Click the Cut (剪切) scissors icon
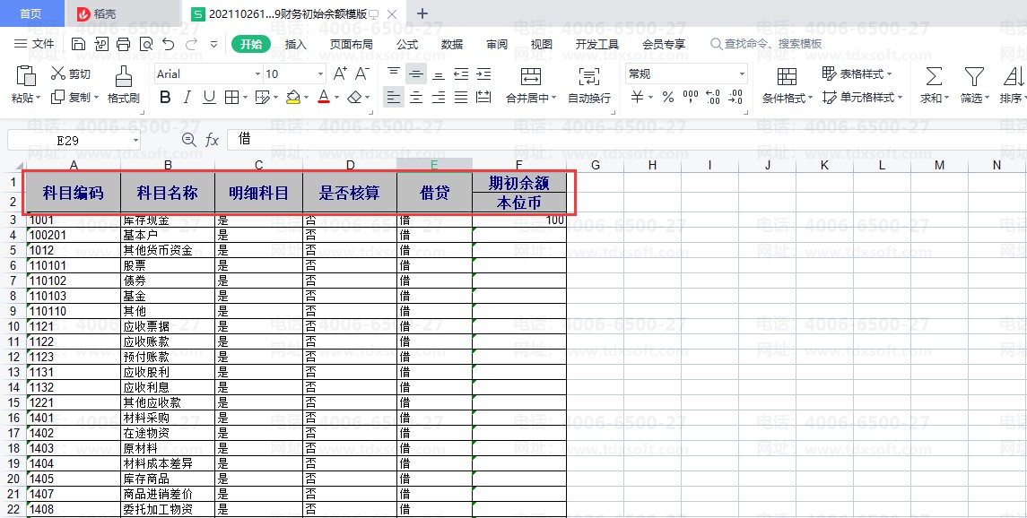 tap(58, 73)
